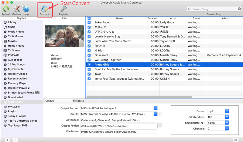Select Don't Let Me Be the Last to Know
The height and width of the screenshot is (142, 243).
point(164,69)
